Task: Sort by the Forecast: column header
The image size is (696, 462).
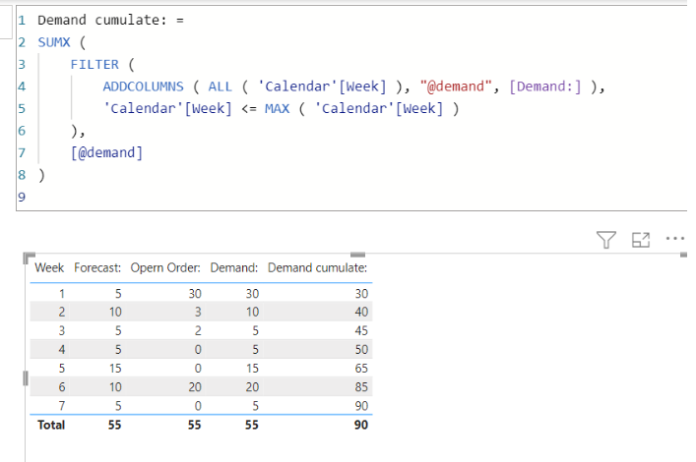Action: pos(97,267)
